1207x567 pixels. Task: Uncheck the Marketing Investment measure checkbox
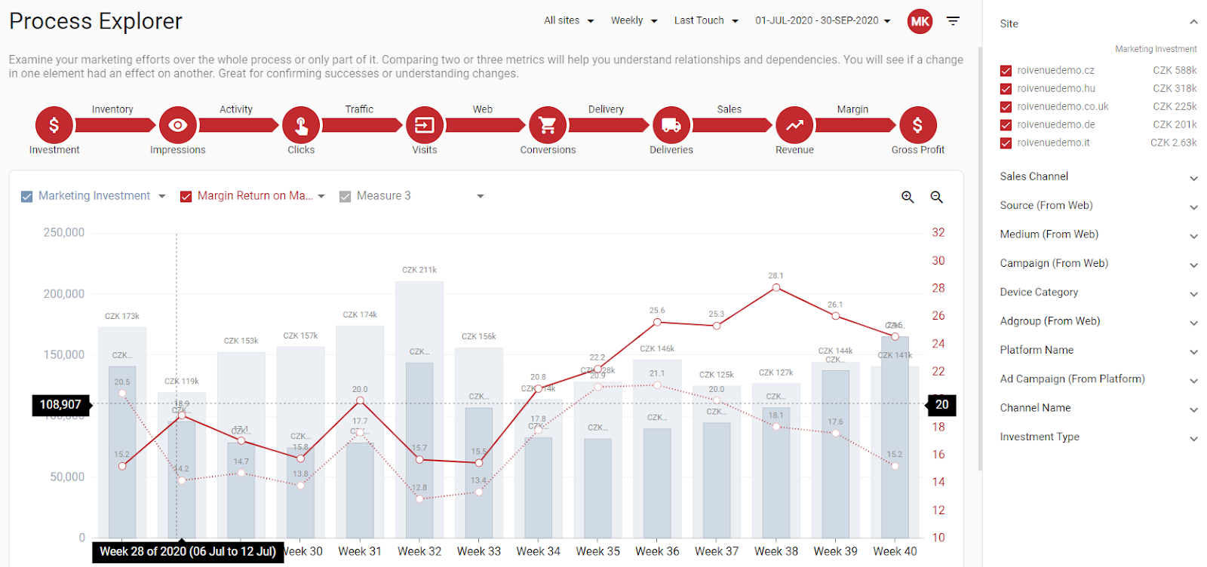[x=27, y=196]
